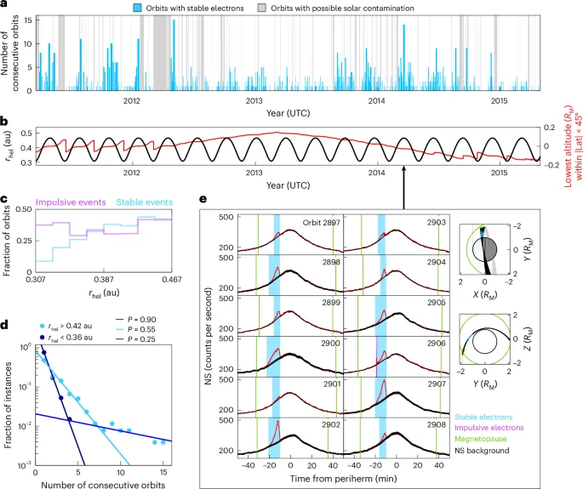Click the light blue data point at 15 consecutive orbits

163,442
